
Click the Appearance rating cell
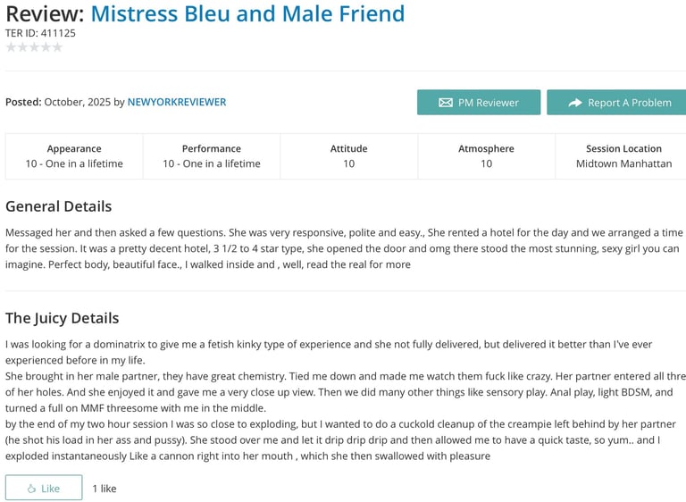(x=74, y=156)
